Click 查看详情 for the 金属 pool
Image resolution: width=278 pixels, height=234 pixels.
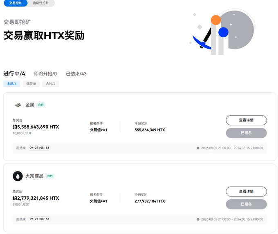tap(246, 120)
